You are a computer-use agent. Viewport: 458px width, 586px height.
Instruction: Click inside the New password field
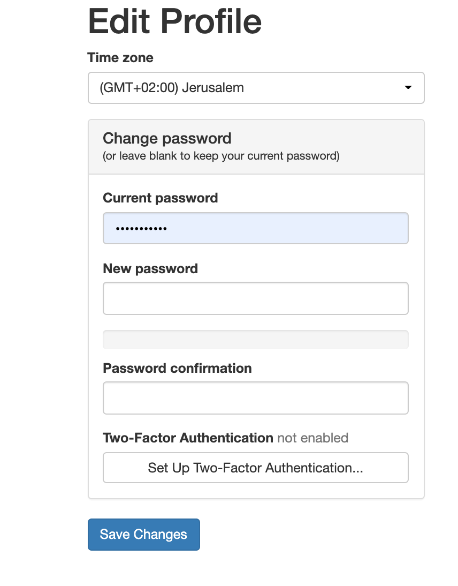click(x=255, y=298)
